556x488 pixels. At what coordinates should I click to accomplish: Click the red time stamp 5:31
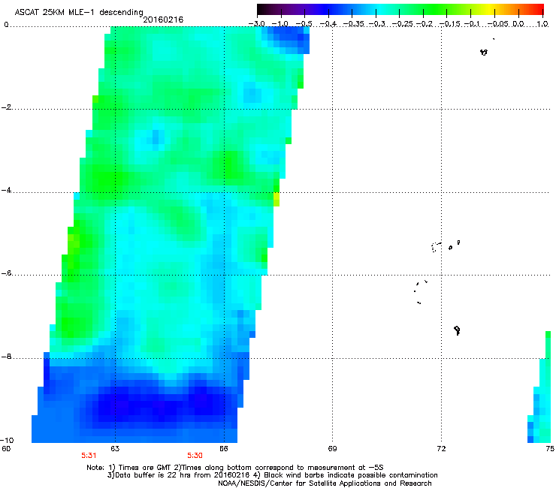tap(89, 456)
